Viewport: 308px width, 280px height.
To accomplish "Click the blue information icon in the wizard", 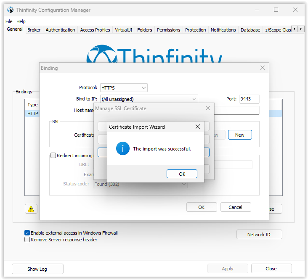I will (123, 148).
